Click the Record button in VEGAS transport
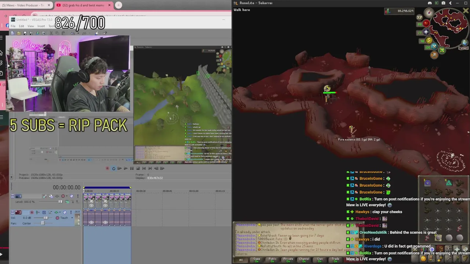 [x=107, y=168]
